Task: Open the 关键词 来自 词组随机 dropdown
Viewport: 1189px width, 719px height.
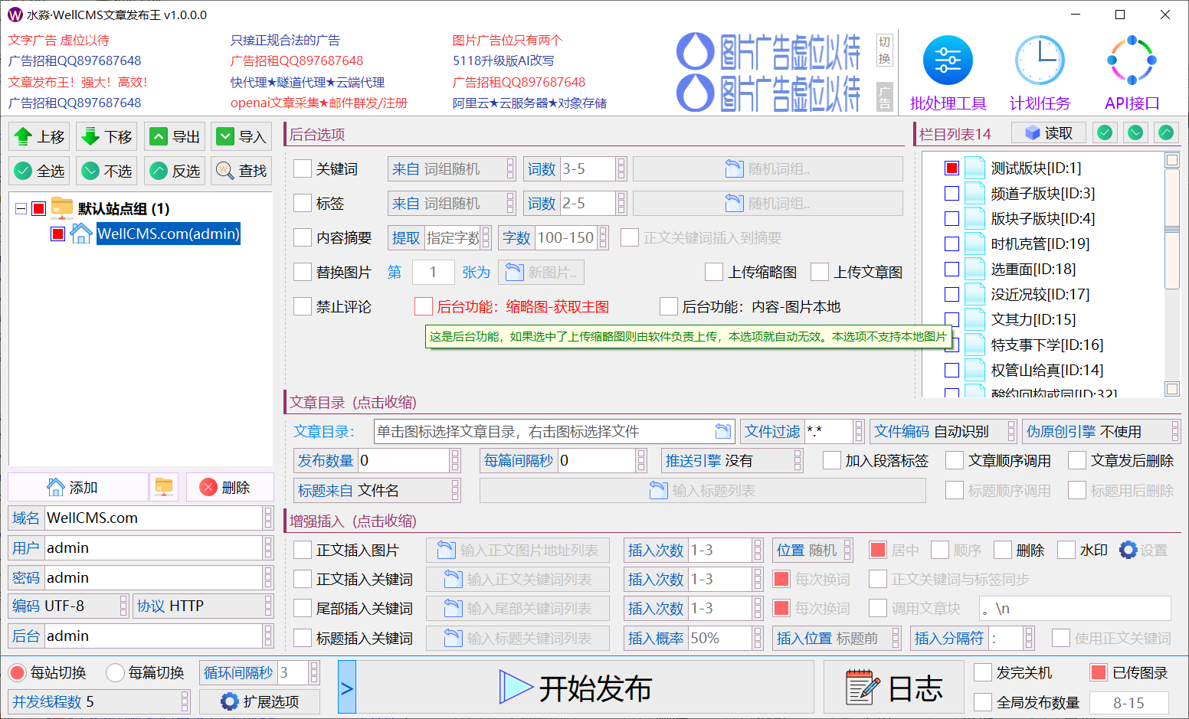Action: 451,169
